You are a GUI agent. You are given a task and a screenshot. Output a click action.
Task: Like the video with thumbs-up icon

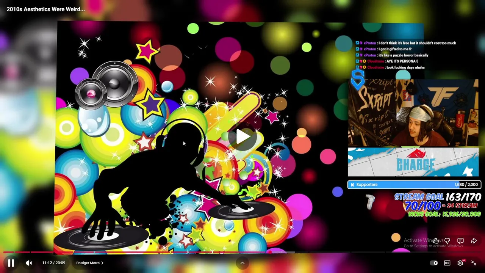pos(436,241)
